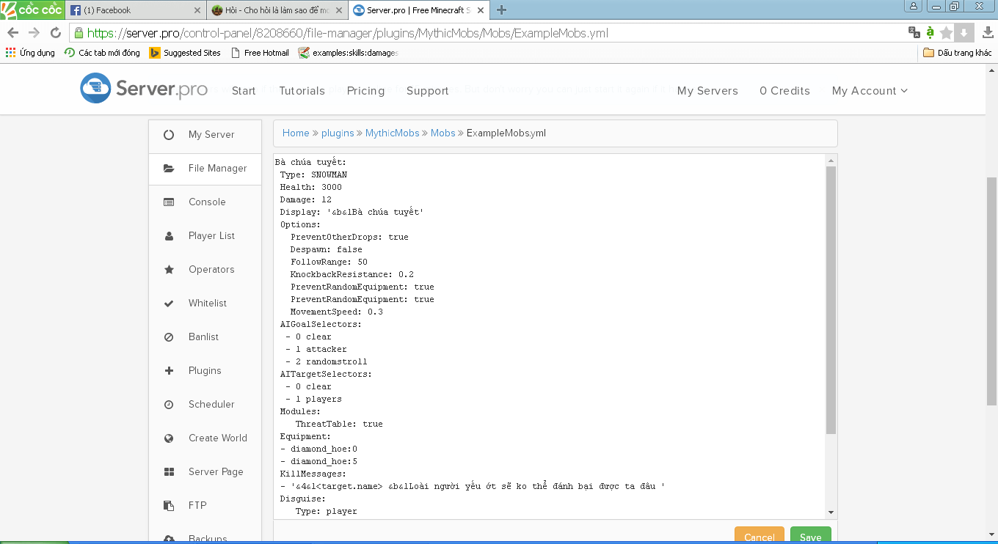Bookmark this page with the star icon
Screen dimensions: 998x544
point(947,32)
